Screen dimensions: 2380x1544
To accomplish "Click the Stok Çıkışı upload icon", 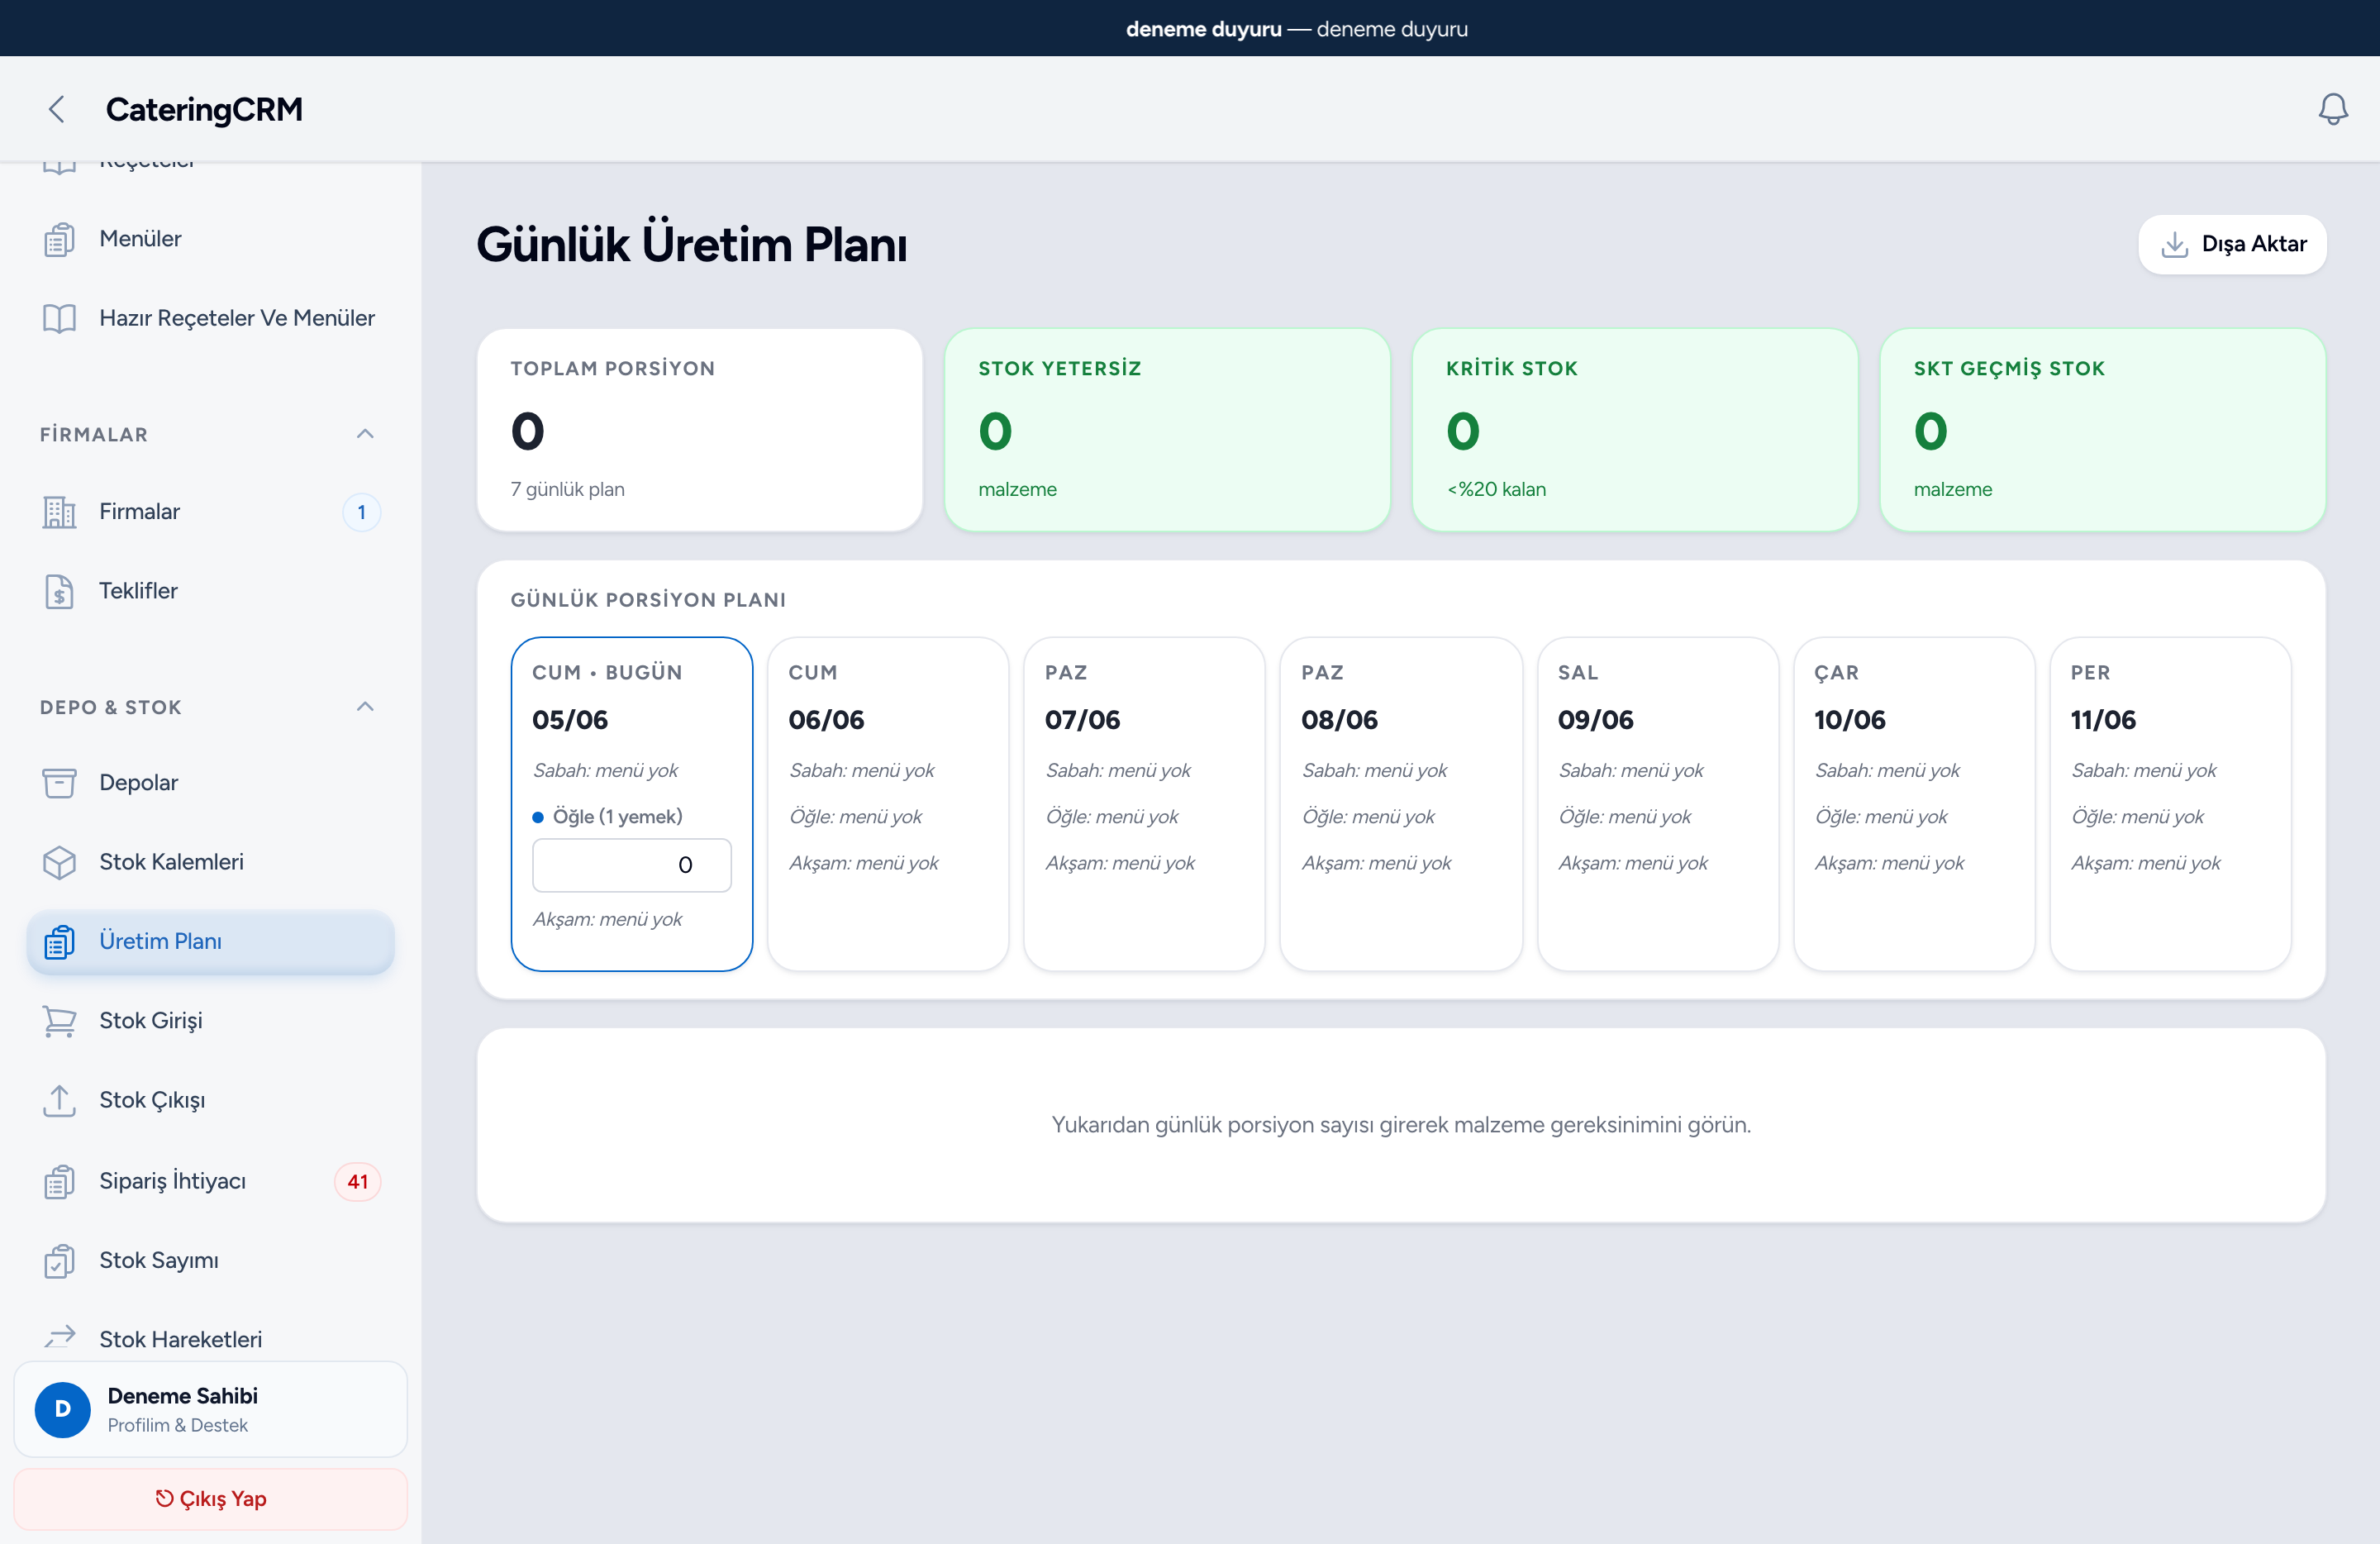I will tap(59, 1100).
